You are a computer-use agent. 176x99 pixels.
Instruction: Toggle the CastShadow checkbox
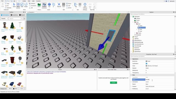[x=147, y=64]
